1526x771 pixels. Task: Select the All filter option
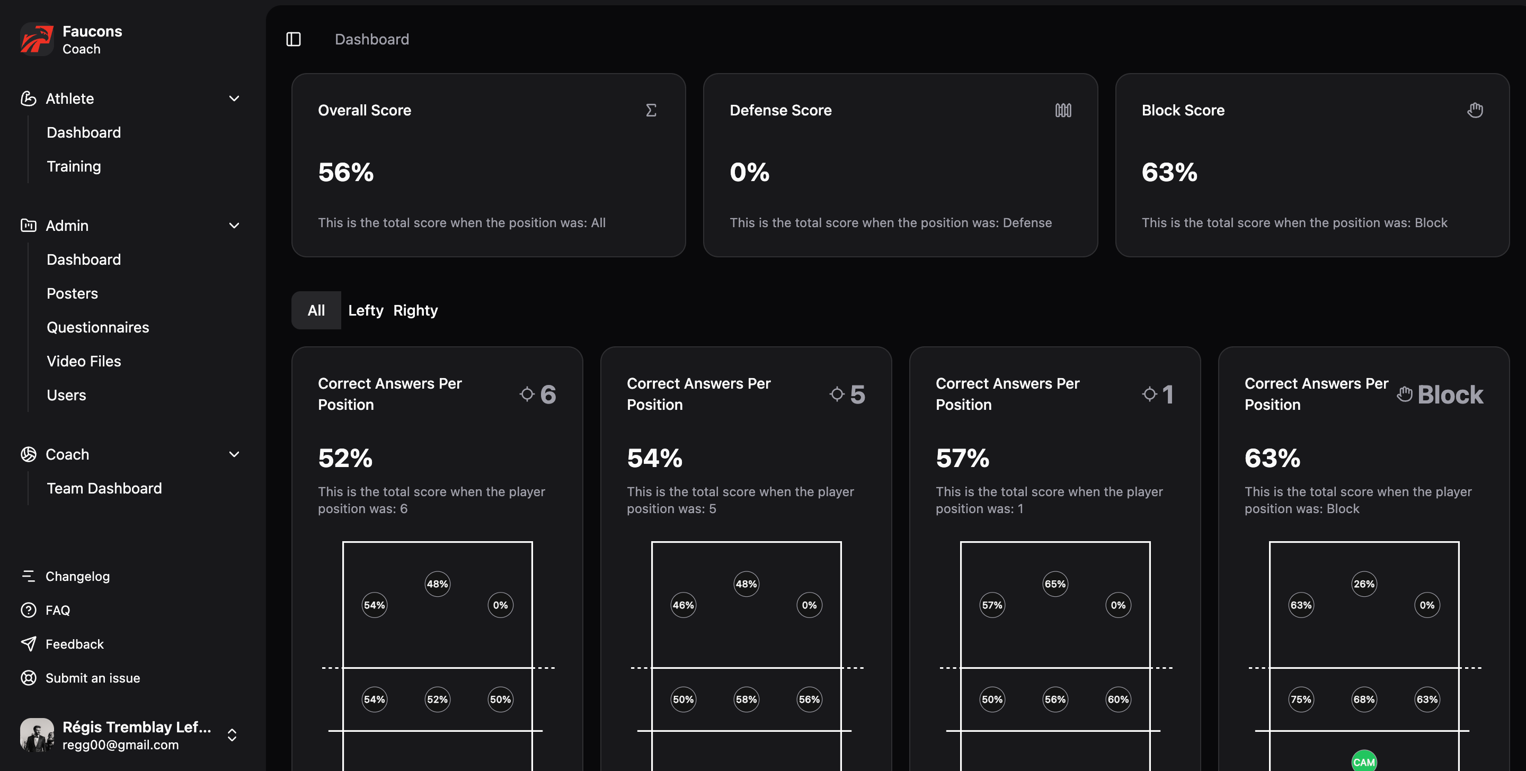pyautogui.click(x=316, y=310)
